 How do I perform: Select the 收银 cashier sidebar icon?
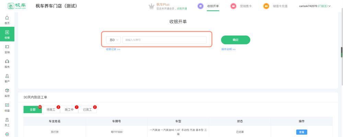7,33
